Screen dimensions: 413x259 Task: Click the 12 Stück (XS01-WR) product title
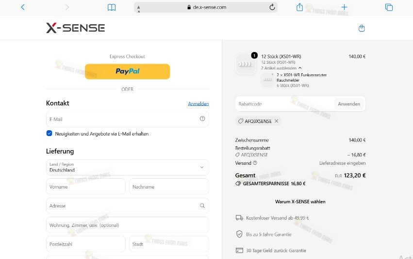click(x=281, y=56)
